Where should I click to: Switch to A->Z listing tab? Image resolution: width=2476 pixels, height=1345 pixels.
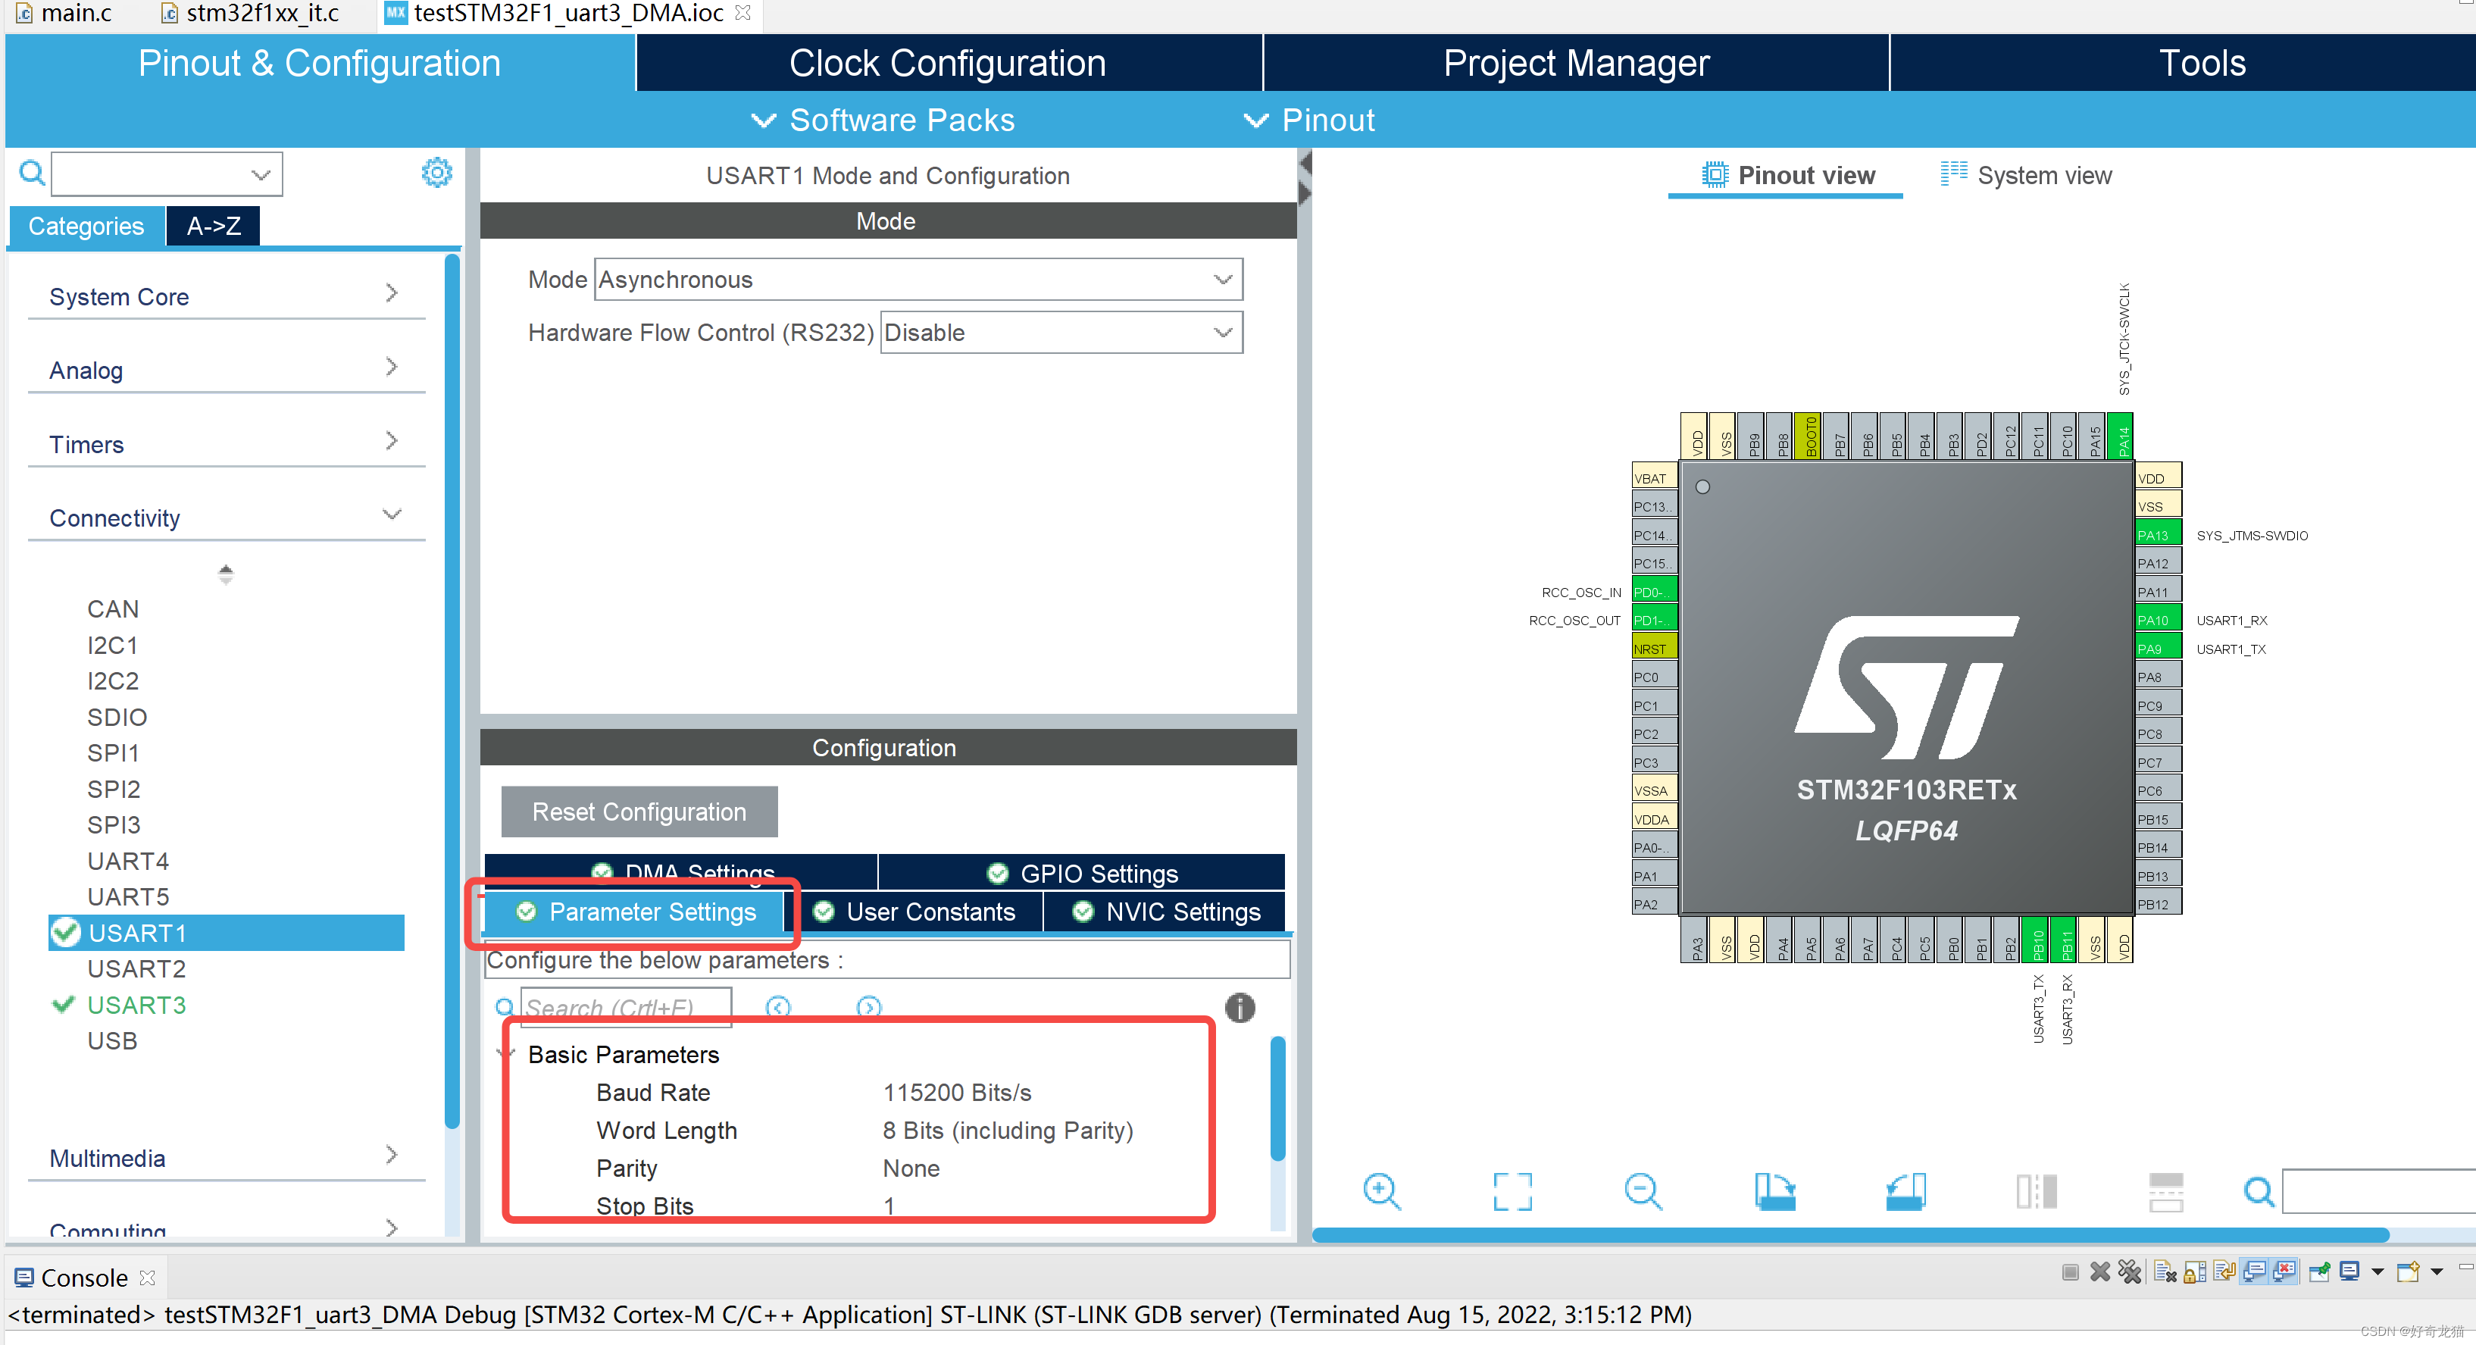pyautogui.click(x=214, y=226)
